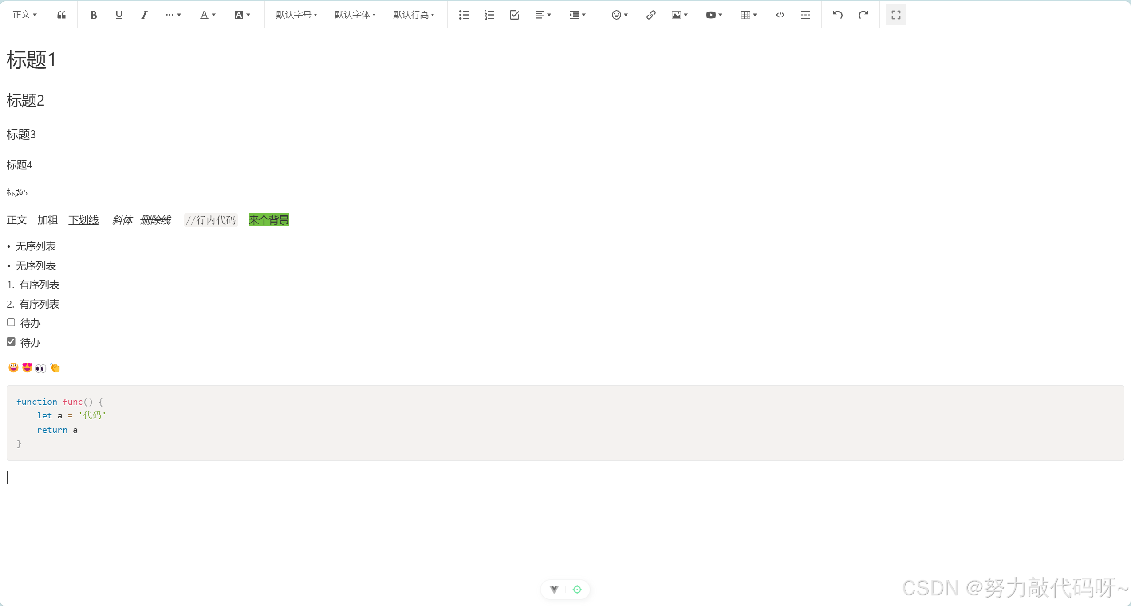Insert a divider line
This screenshot has width=1131, height=606.
click(x=805, y=15)
